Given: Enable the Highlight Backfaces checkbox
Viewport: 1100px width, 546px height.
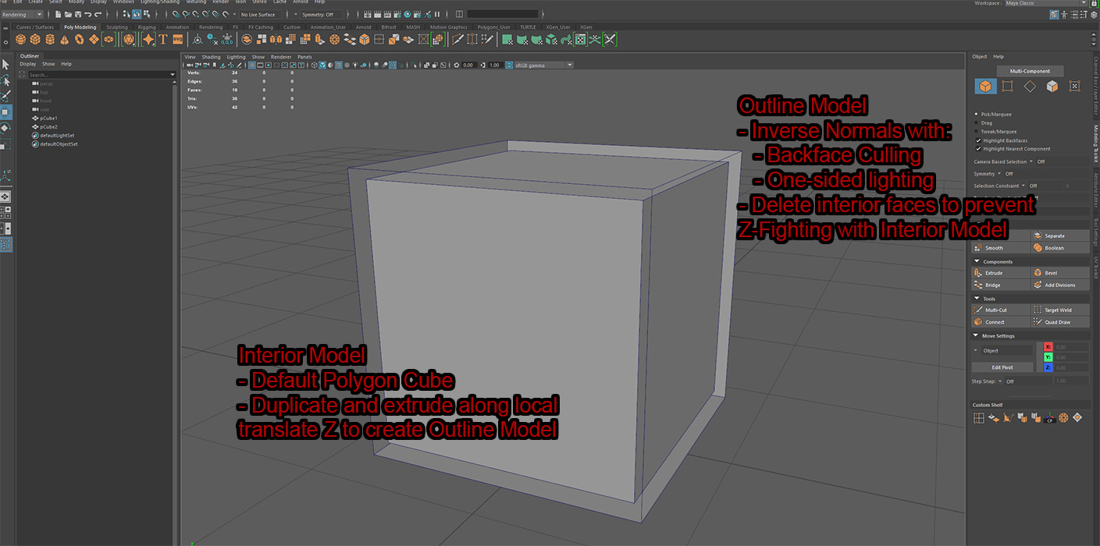Looking at the screenshot, I should tap(978, 140).
